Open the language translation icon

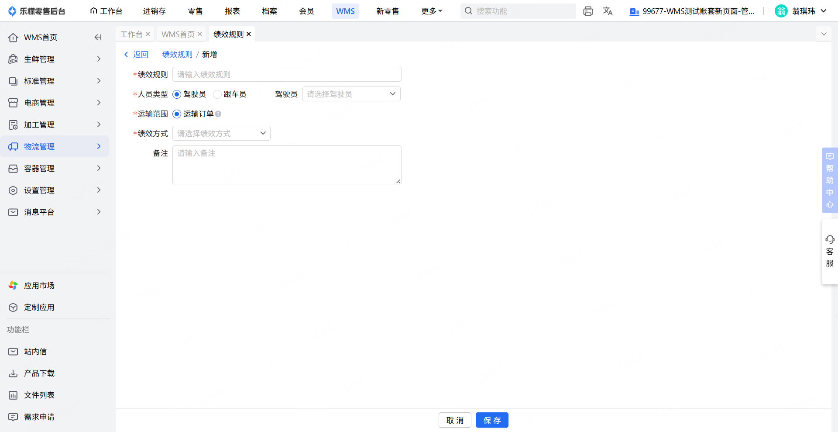(608, 11)
